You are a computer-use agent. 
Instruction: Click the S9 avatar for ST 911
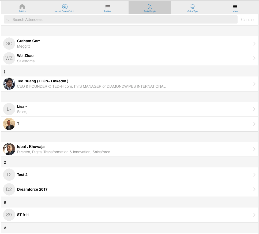(x=9, y=214)
